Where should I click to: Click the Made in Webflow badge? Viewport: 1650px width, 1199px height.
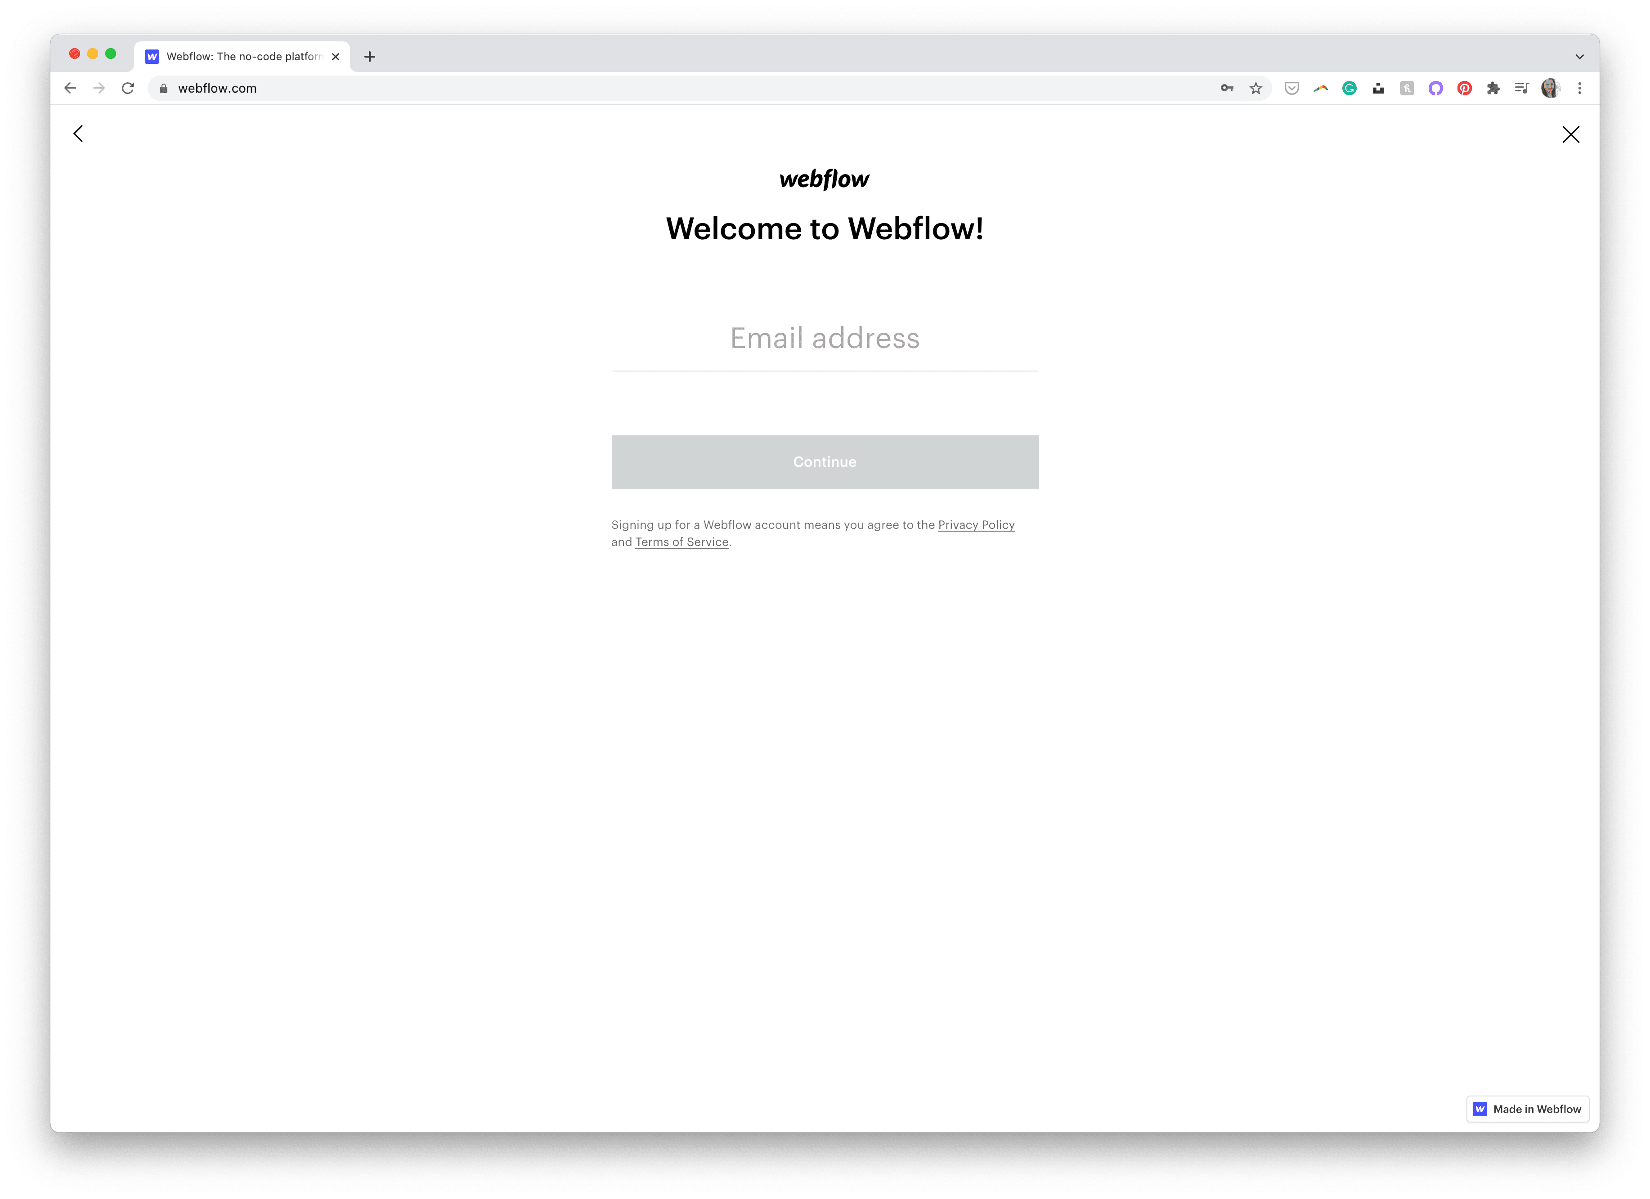point(1527,1109)
